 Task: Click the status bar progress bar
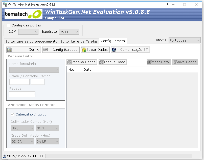[x=119, y=156]
